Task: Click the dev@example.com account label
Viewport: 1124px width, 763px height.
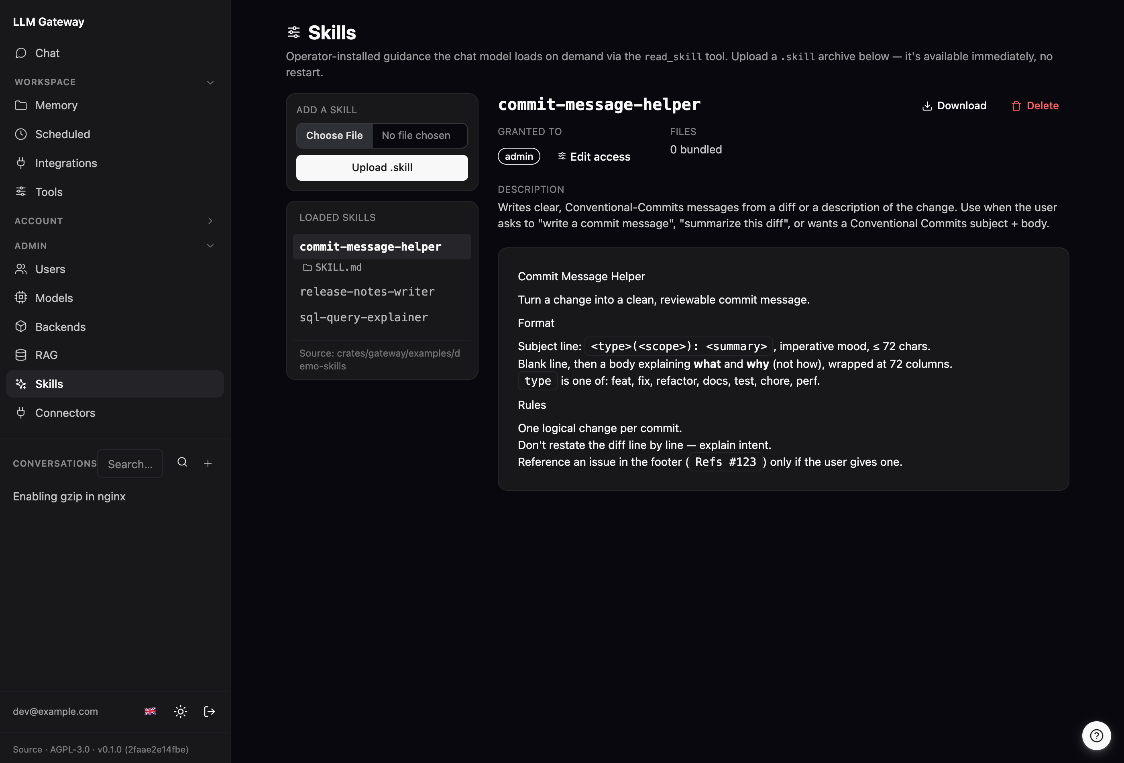Action: (x=56, y=712)
